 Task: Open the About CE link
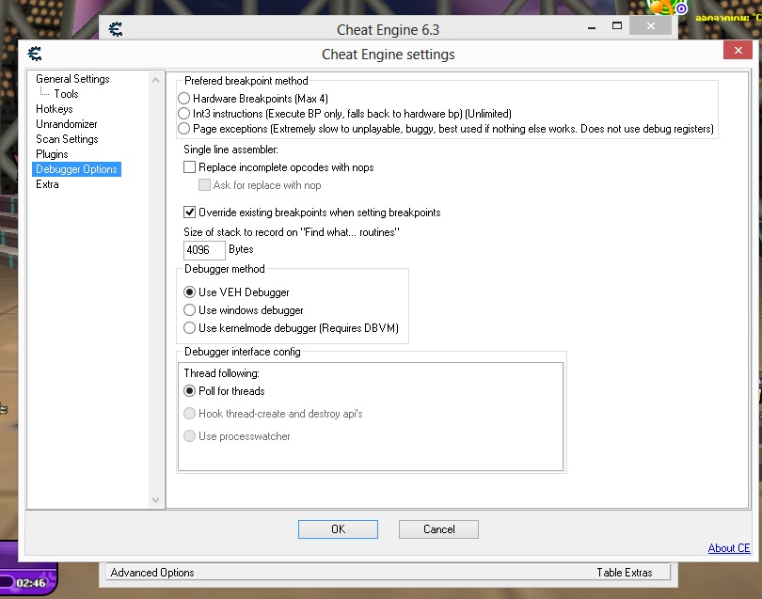pyautogui.click(x=728, y=548)
